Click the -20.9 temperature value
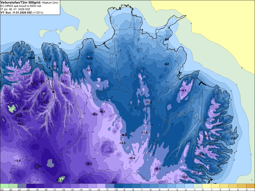Screen dimensions: 255x191 (x=35, y=84)
